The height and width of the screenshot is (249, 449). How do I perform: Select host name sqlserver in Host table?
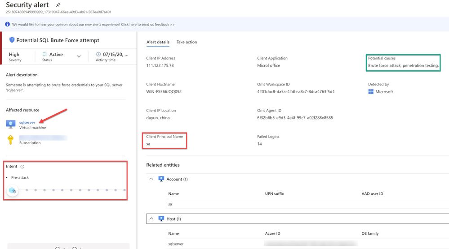[x=176, y=244]
